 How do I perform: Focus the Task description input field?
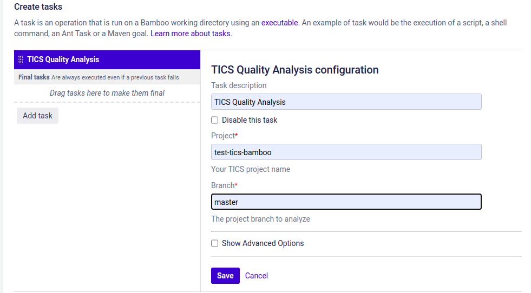pyautogui.click(x=346, y=102)
